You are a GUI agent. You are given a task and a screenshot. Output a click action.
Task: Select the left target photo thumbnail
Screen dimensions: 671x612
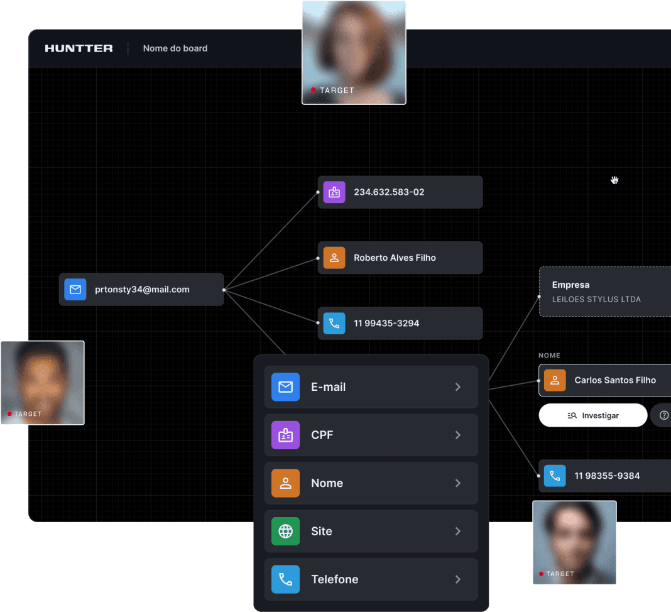[x=42, y=383]
